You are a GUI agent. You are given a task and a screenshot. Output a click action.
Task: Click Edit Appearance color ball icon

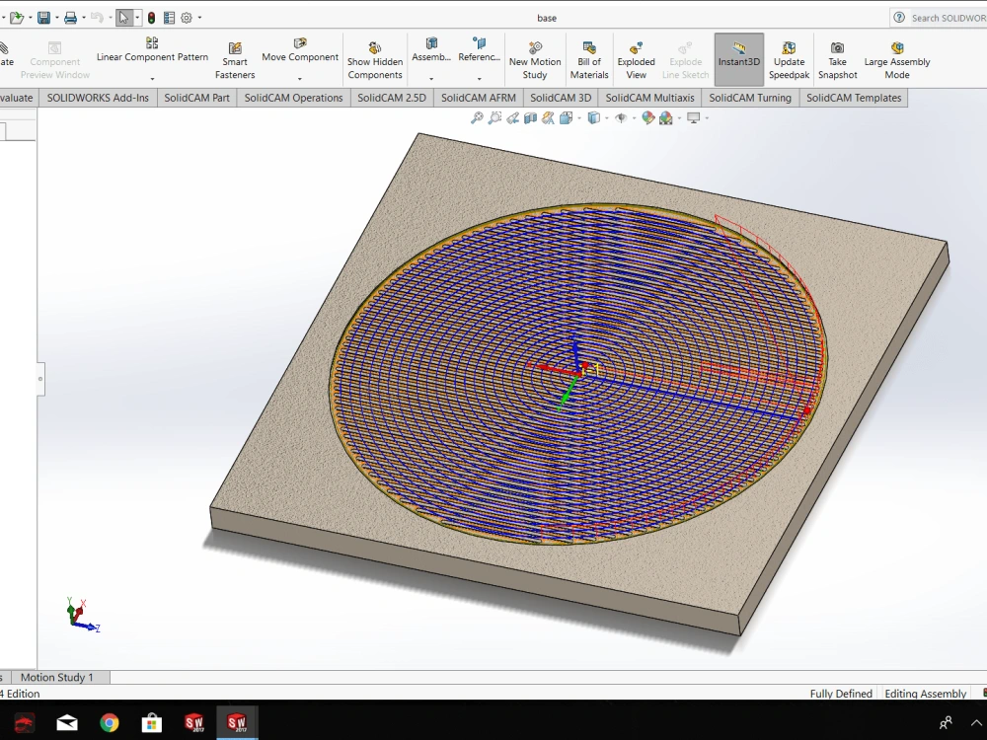tap(647, 117)
